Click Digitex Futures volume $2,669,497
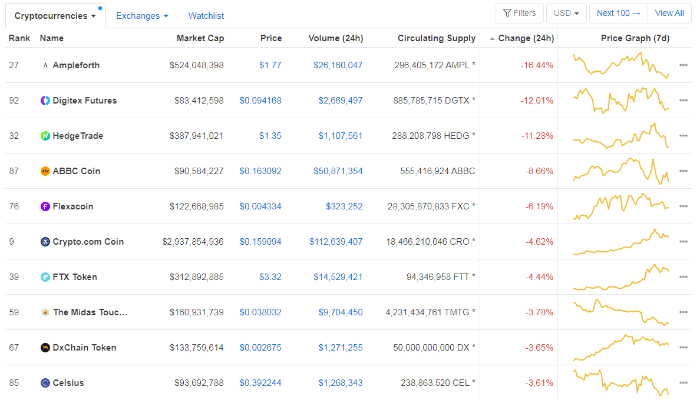This screenshot has width=700, height=400. tap(340, 101)
